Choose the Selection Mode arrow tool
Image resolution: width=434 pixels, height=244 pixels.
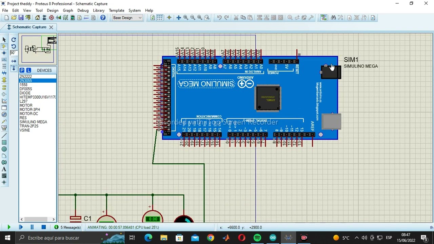tap(4, 40)
